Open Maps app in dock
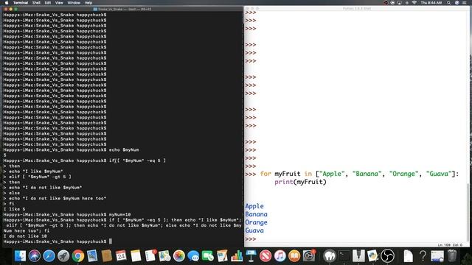This screenshot has height=265, width=472. 164,256
